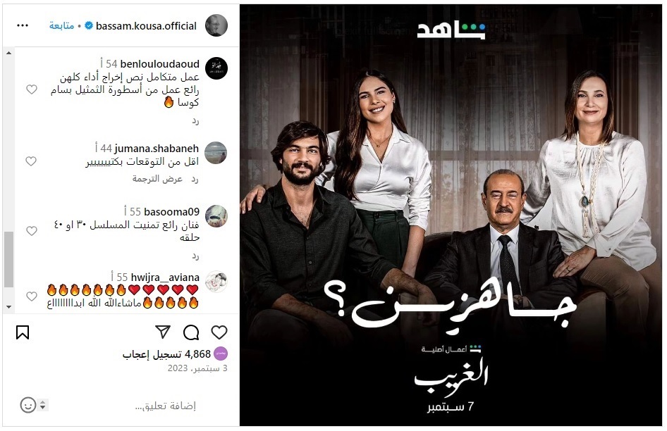
Task: Like basooma09's comment
Action: tap(32, 231)
